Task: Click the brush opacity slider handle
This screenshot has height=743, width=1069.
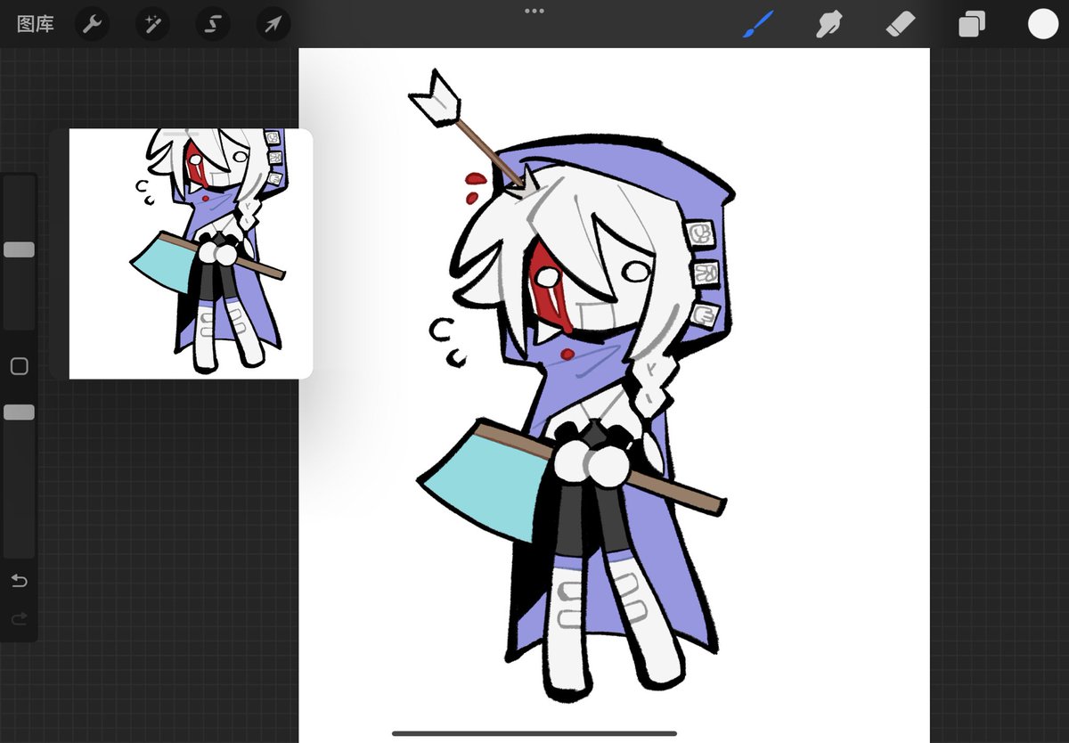Action: click(19, 412)
